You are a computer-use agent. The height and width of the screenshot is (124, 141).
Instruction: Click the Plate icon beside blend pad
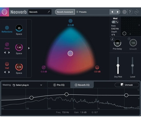coord(44,67)
